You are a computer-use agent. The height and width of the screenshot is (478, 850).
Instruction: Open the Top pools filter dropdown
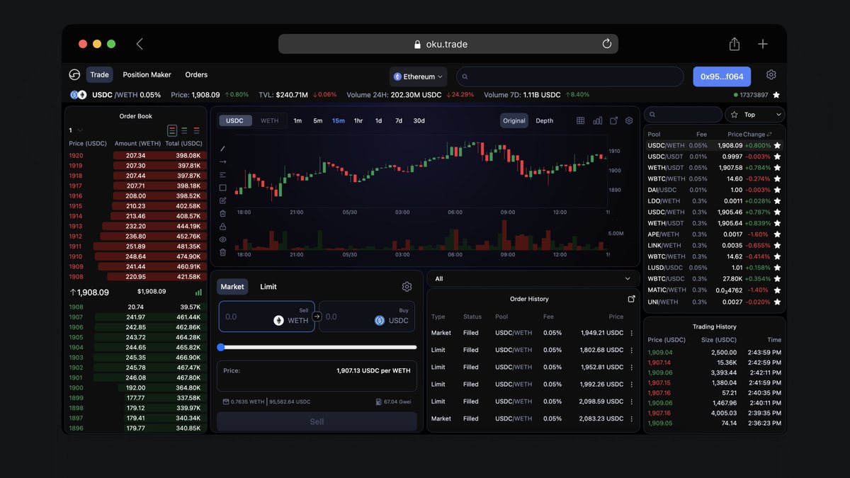[x=755, y=114]
